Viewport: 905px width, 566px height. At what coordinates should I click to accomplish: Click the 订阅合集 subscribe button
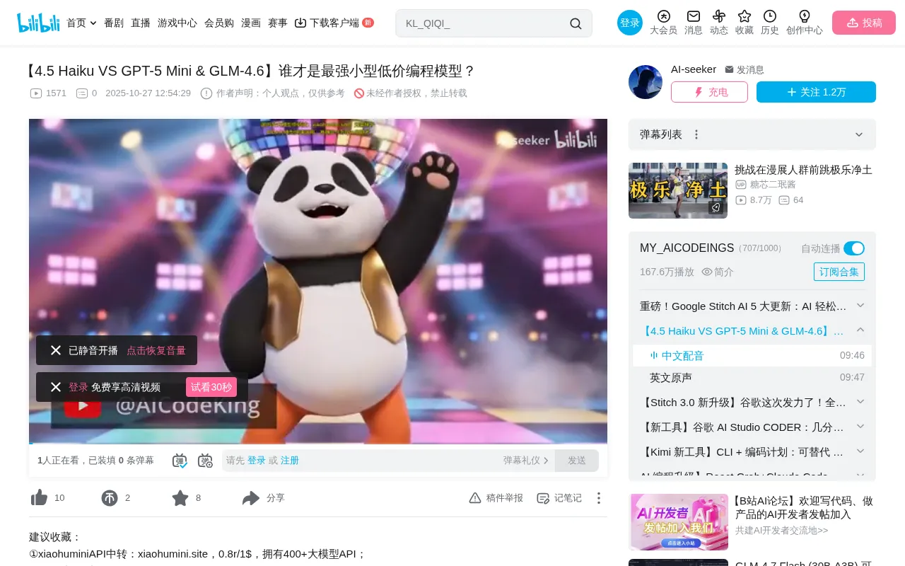(839, 272)
